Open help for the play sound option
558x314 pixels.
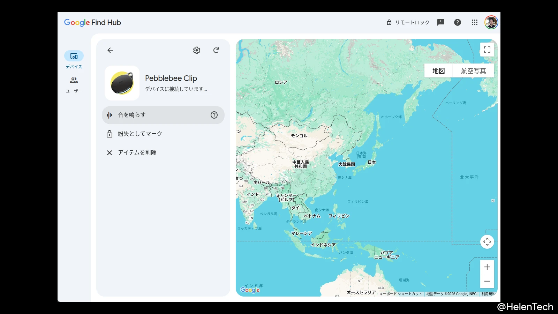pyautogui.click(x=214, y=115)
